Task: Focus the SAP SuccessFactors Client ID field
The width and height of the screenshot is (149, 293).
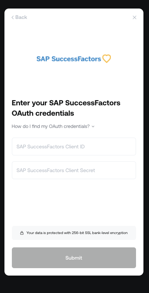Action: coord(74,146)
